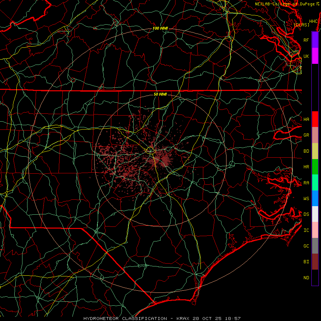Click the KRAX radar station identifier
This screenshot has height=321, width=321.
point(183,319)
